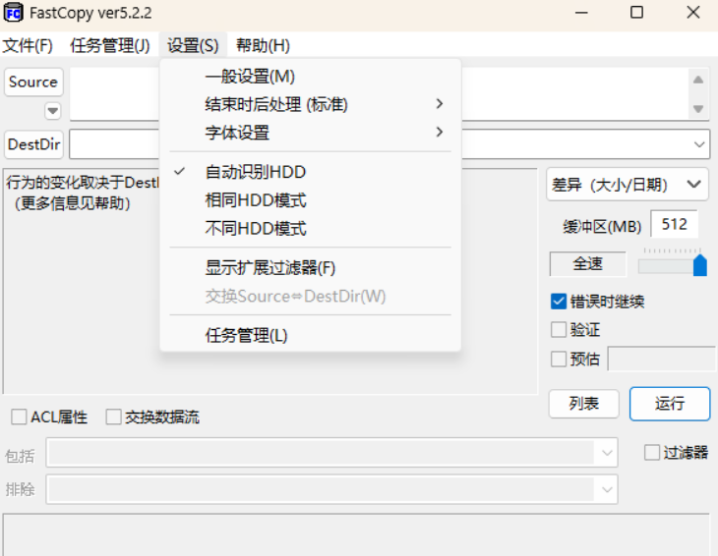718x556 pixels.
Task: Click the 全速 speed indicator
Action: [587, 264]
